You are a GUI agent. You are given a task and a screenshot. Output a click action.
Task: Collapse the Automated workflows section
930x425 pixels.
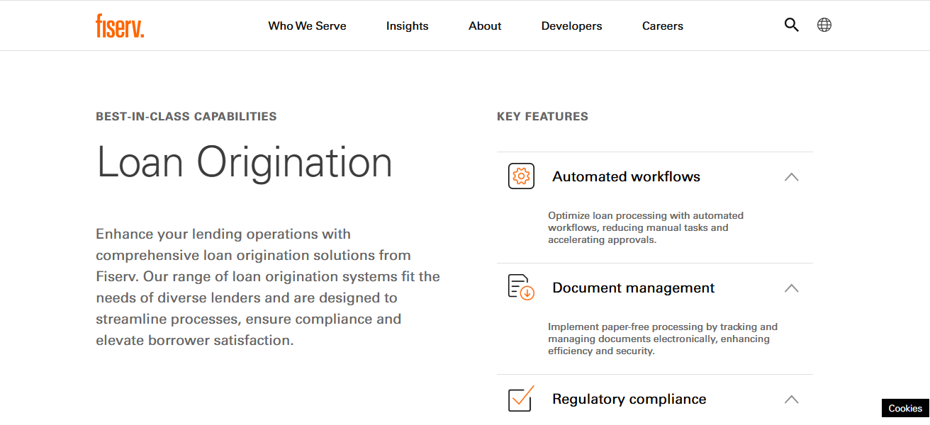coord(791,177)
